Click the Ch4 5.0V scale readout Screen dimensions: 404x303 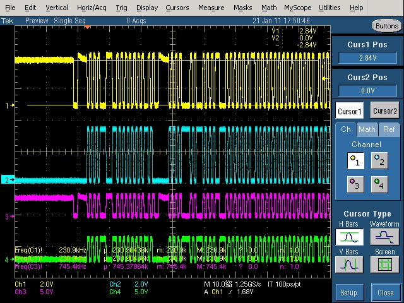[x=129, y=292]
